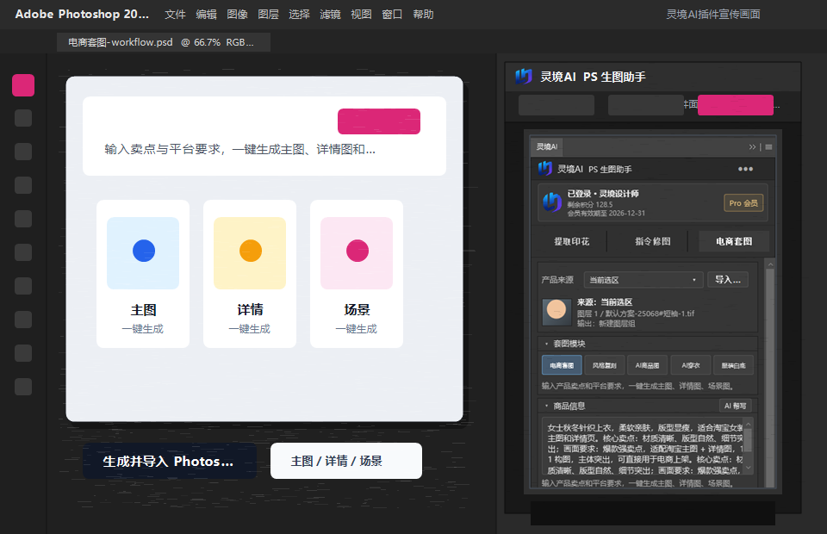This screenshot has height=534, width=827.
Task: Open the 窗口 menu
Action: tap(392, 15)
